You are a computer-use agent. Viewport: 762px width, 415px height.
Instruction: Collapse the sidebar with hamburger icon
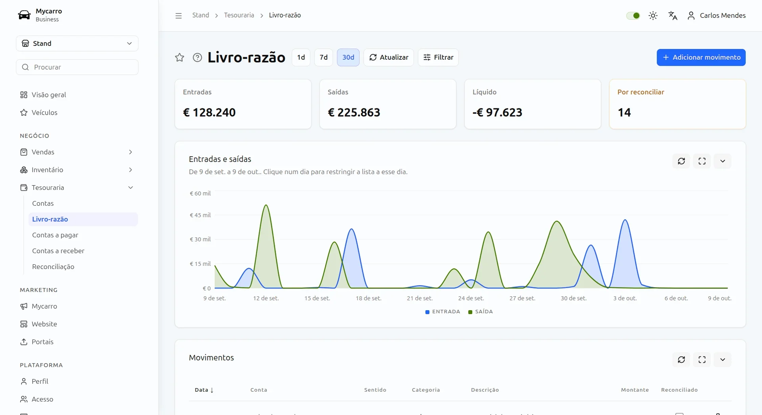tap(178, 15)
